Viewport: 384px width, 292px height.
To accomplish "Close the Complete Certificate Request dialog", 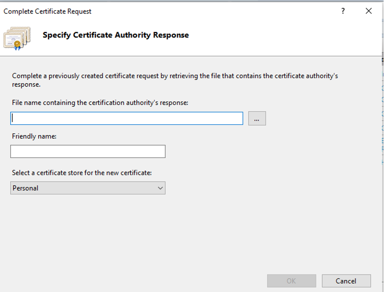I will (x=369, y=11).
